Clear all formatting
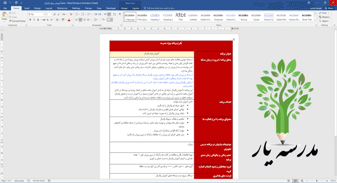Viewport: 337px width, 183px height. 71,14
